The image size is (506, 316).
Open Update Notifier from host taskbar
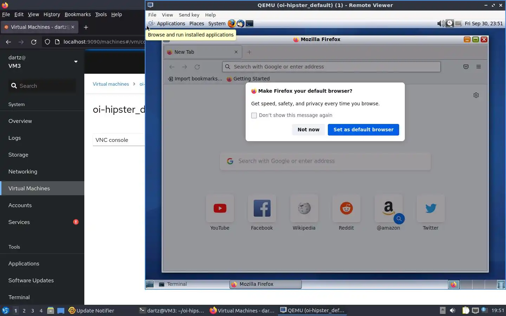91,310
